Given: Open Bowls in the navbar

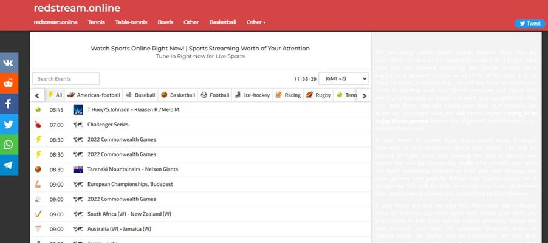Looking at the screenshot, I should tap(165, 22).
